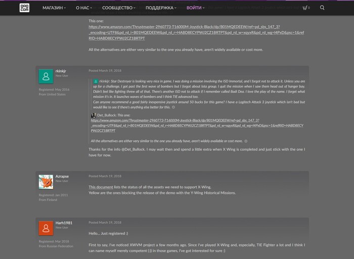
Task: Click Harh1981's orange avatar icon
Action: tap(46, 228)
